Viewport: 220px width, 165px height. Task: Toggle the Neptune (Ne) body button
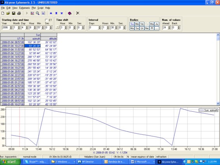tap(147, 28)
